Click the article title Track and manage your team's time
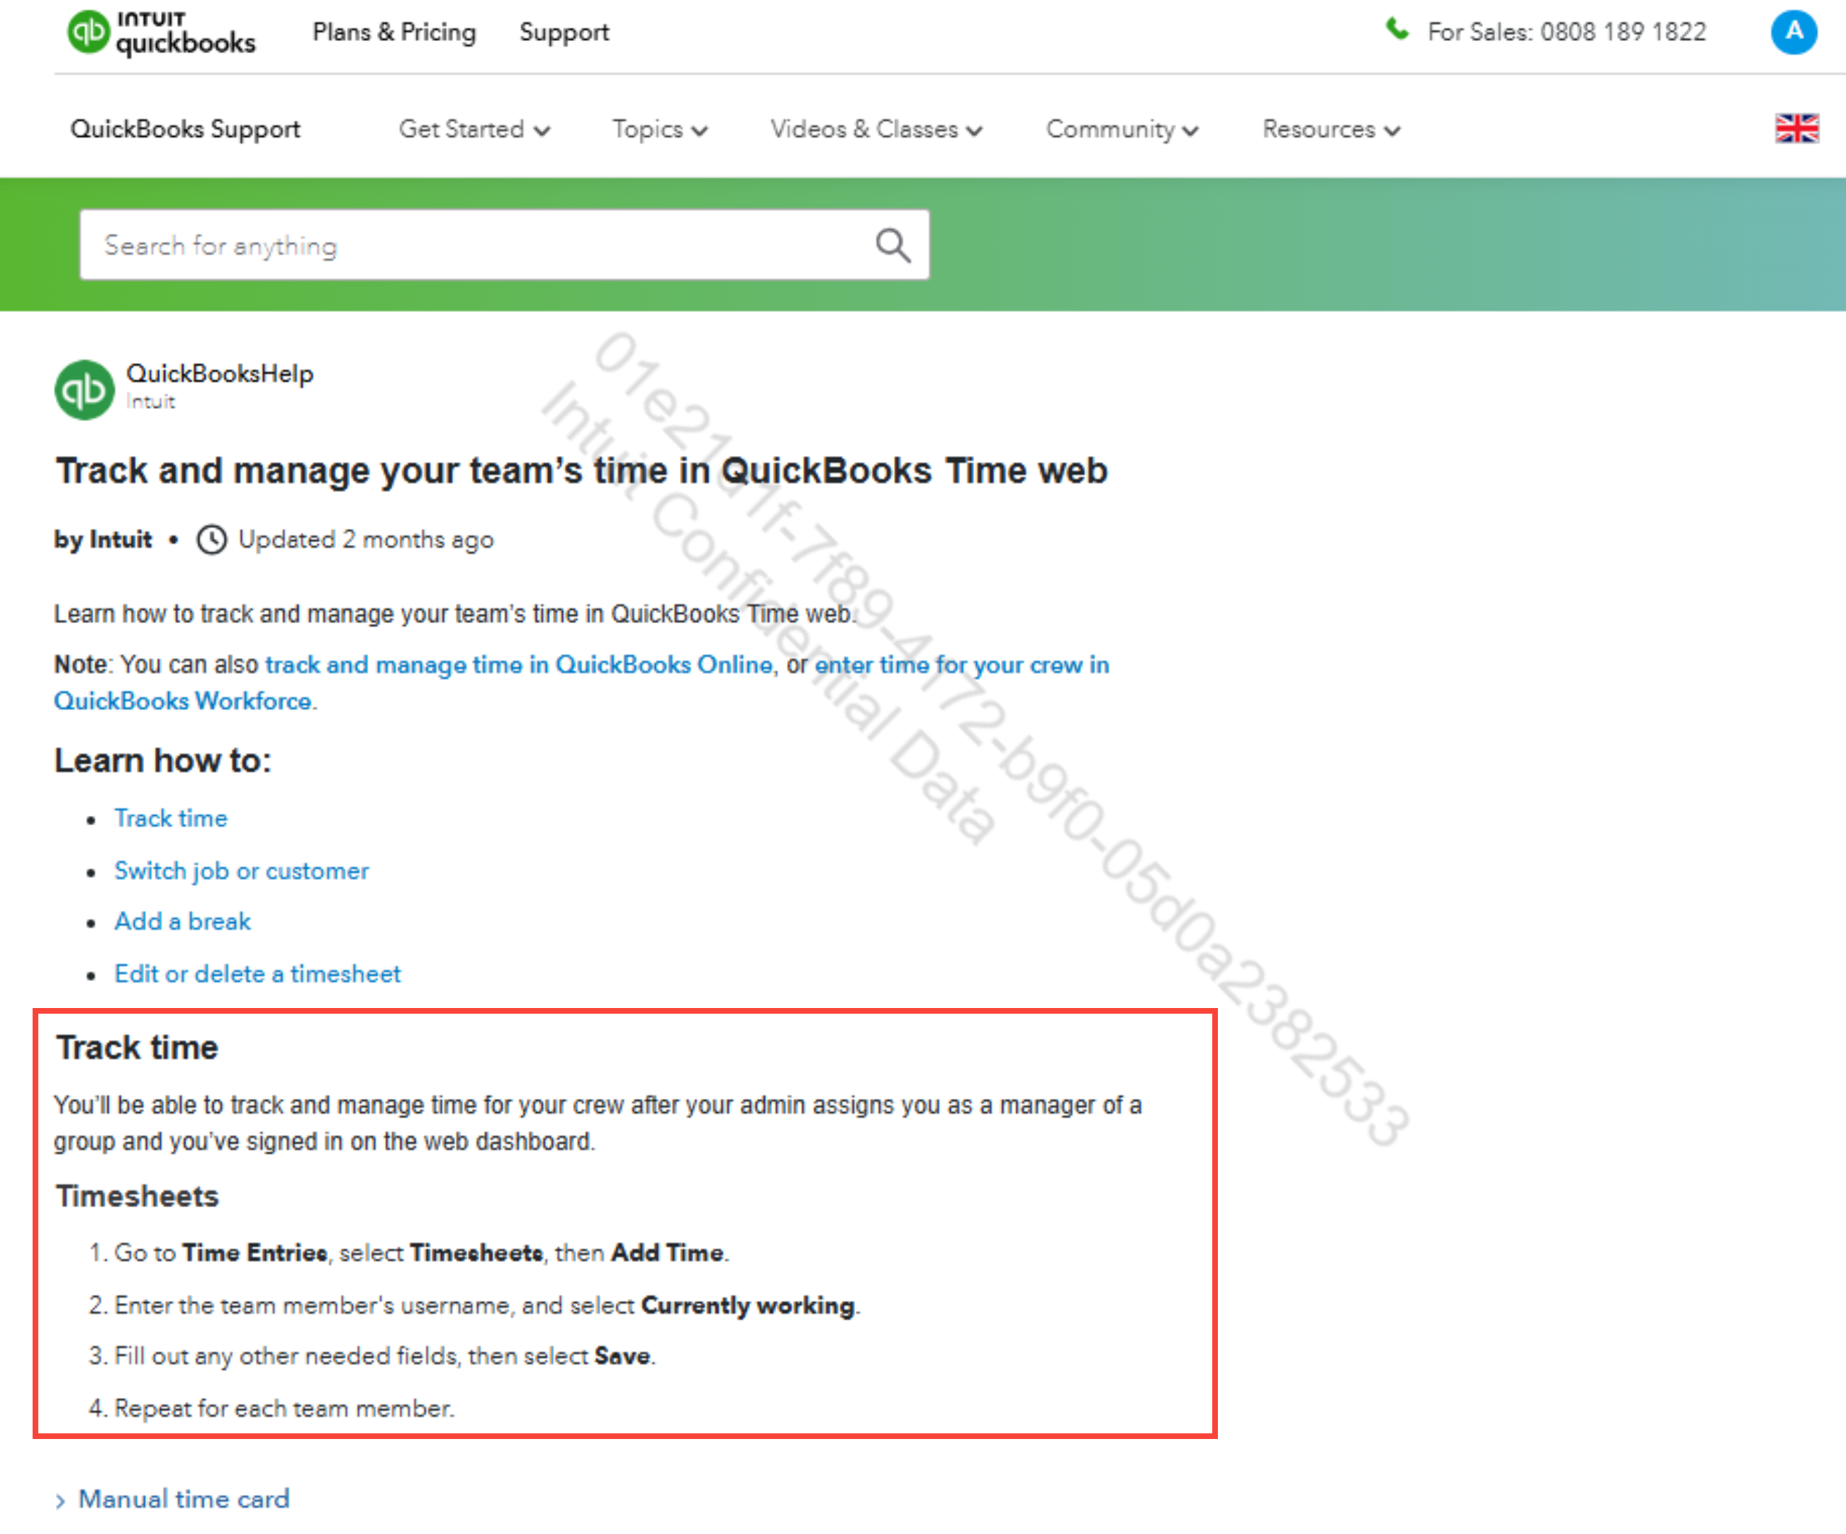This screenshot has width=1846, height=1534. pos(581,470)
